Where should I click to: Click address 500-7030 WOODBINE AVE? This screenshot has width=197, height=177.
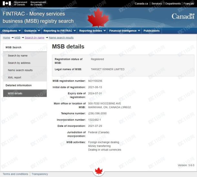[x=105, y=104]
